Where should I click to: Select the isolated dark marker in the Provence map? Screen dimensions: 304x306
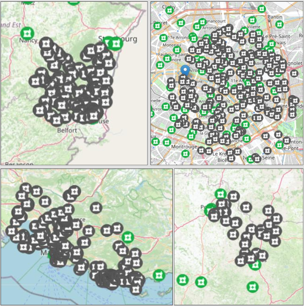pos(97,207)
